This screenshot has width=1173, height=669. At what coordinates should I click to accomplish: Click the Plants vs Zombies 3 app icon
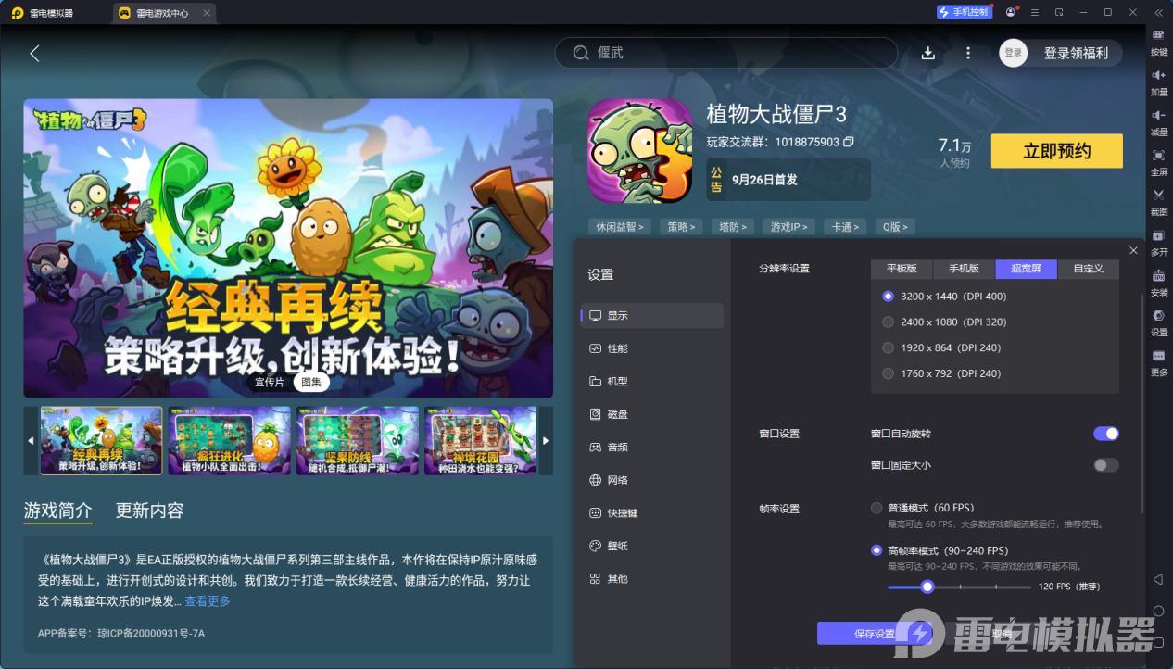[639, 151]
